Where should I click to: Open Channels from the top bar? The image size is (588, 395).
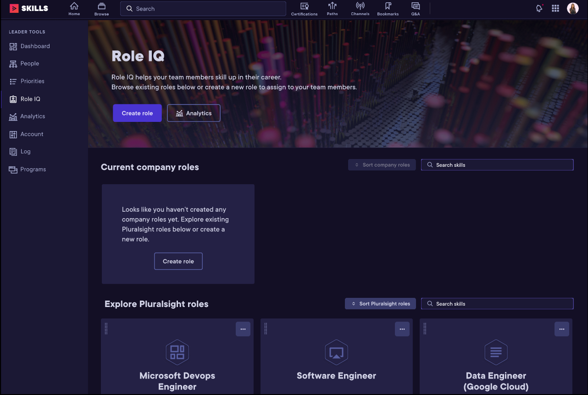click(x=360, y=9)
